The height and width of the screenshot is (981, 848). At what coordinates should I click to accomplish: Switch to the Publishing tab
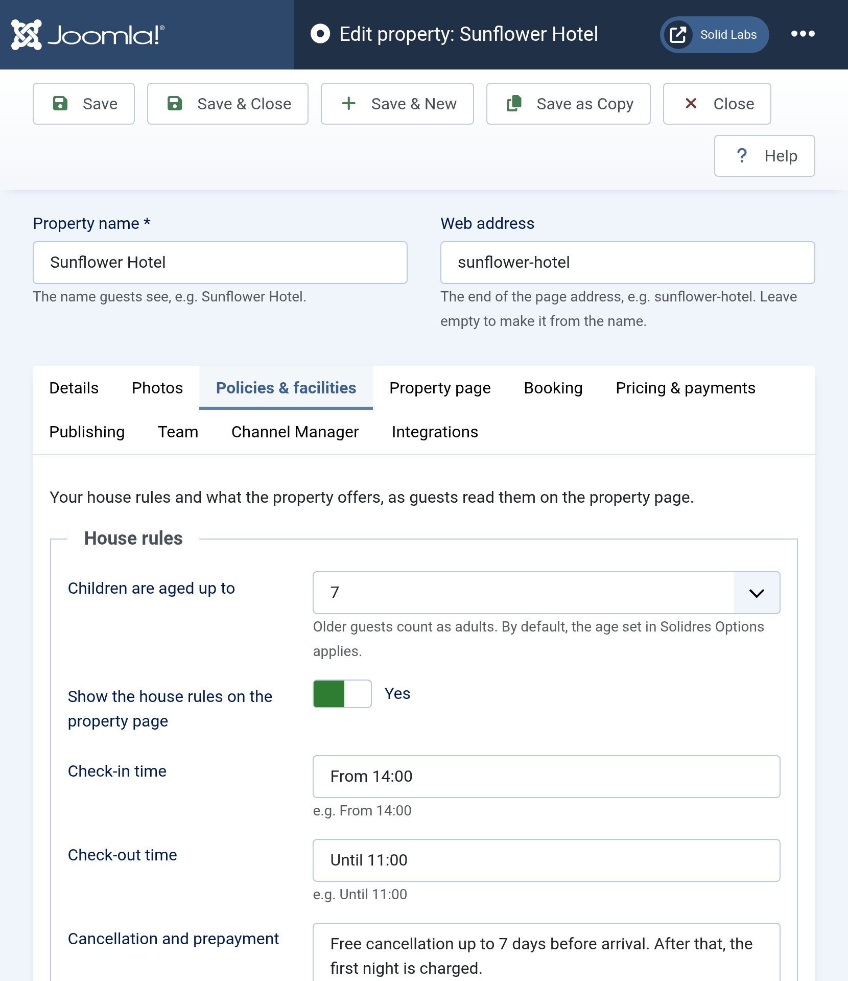87,432
